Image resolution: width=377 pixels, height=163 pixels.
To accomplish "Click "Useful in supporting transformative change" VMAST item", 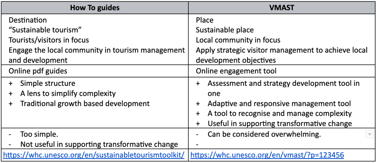I will click(x=280, y=124).
